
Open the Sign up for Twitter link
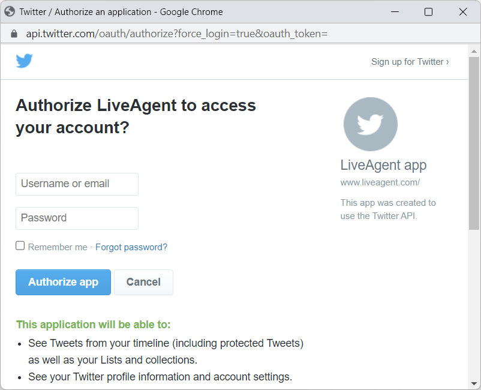410,62
